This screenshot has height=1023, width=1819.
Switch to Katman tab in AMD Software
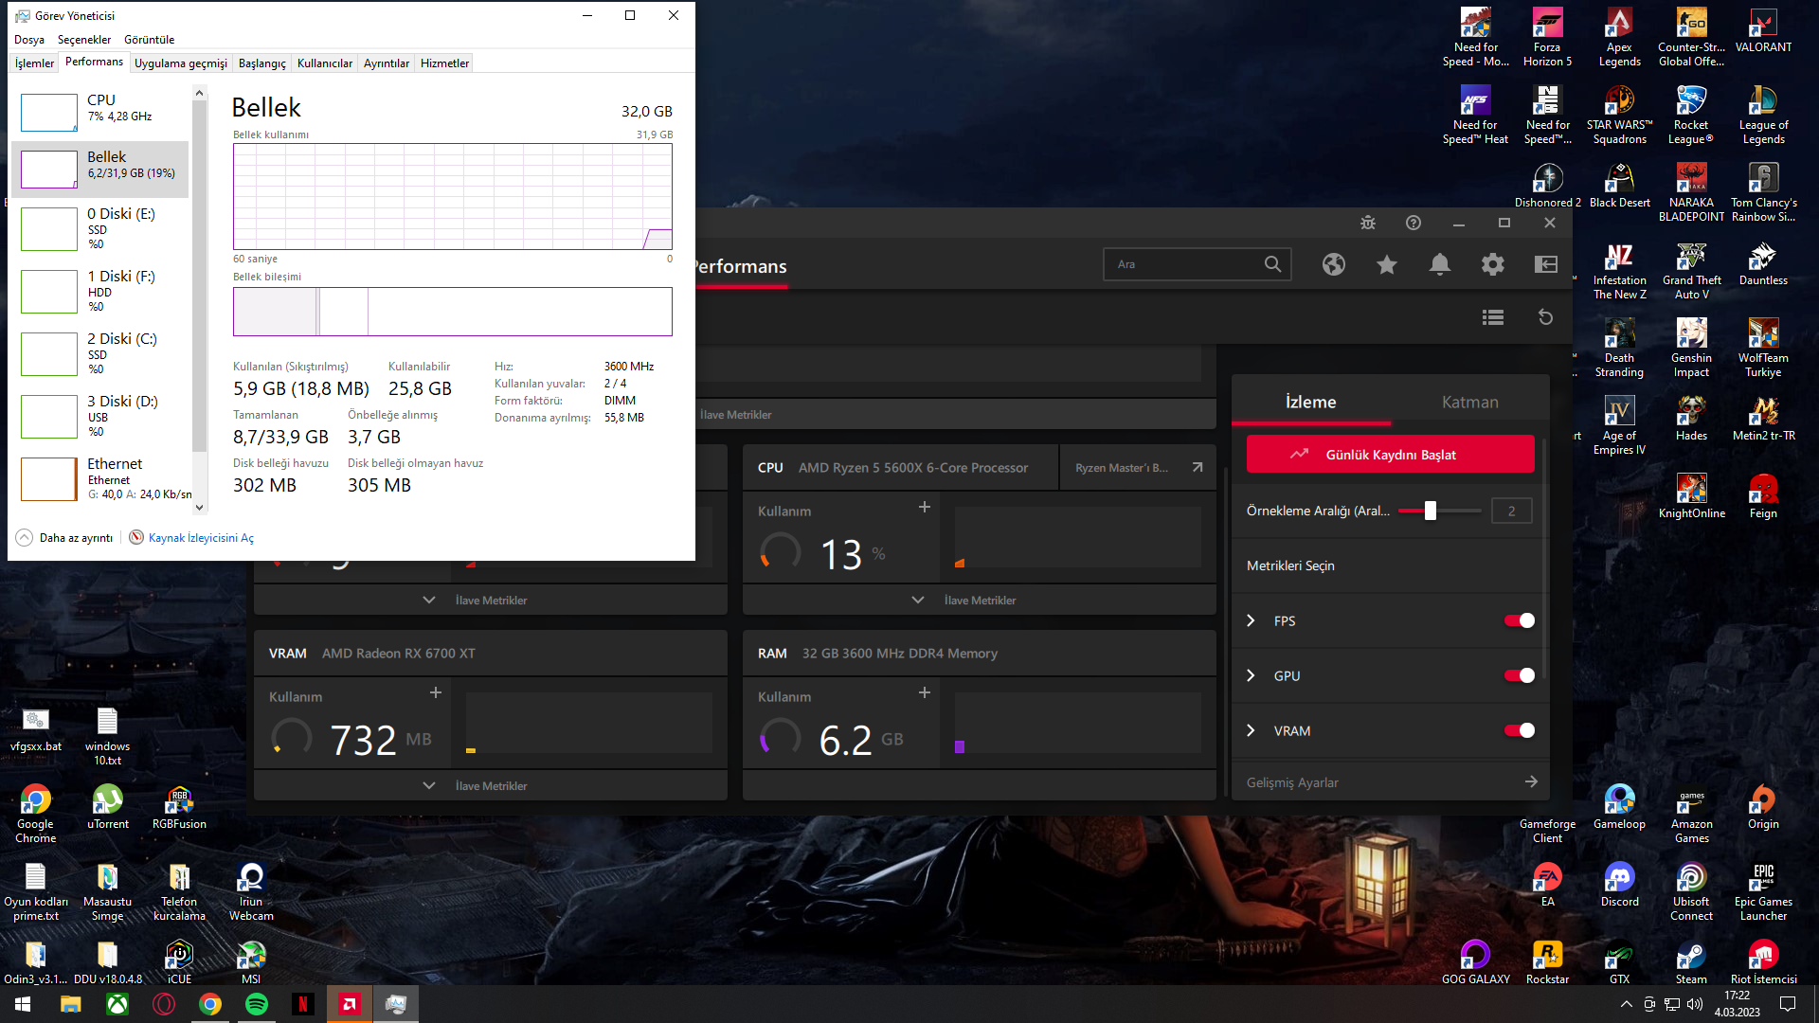pos(1469,402)
